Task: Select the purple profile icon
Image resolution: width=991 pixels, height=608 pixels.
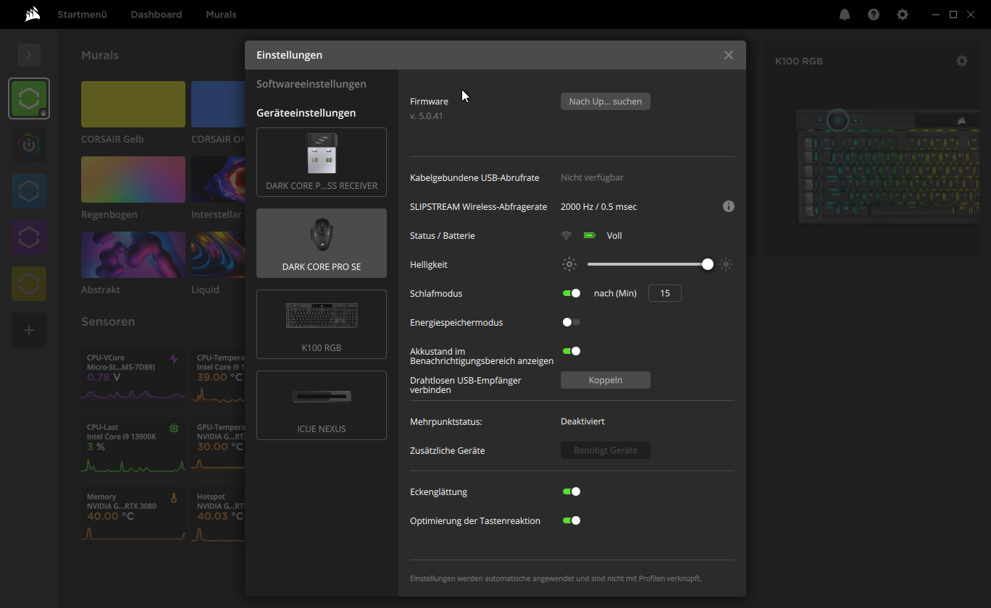Action: pos(29,237)
